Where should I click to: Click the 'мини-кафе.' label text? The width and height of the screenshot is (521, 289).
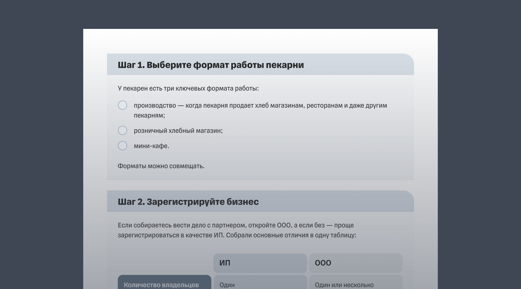click(x=151, y=146)
